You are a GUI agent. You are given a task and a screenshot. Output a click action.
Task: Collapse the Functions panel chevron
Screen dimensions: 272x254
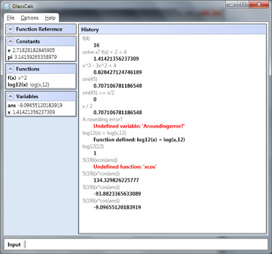[x=10, y=69]
